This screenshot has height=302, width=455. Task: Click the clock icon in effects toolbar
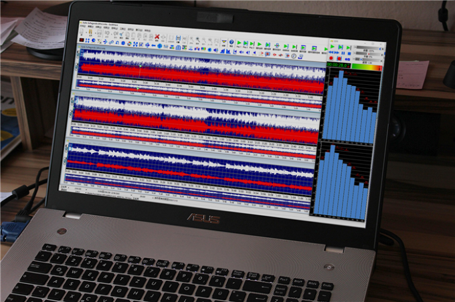[x=294, y=56]
